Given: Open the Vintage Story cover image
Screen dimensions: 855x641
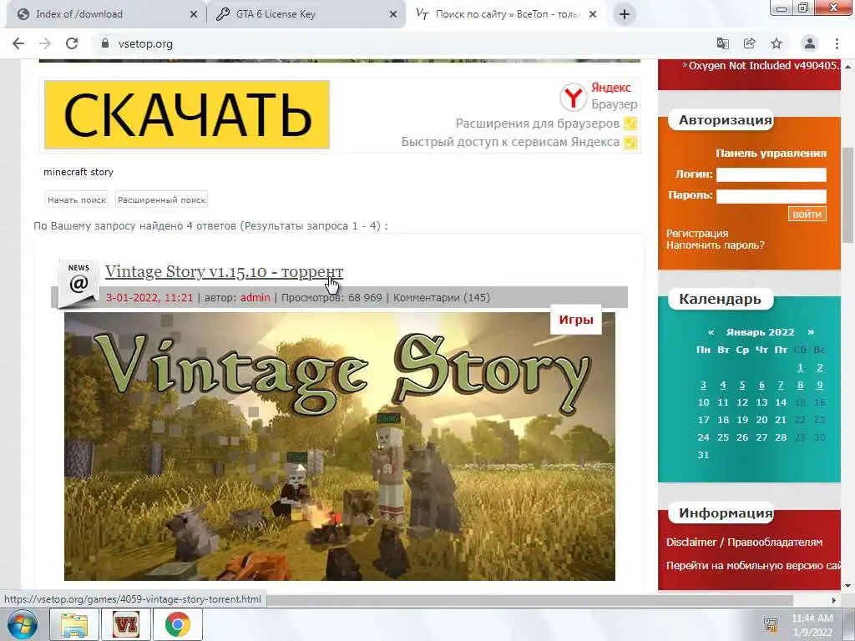Looking at the screenshot, I should [340, 447].
